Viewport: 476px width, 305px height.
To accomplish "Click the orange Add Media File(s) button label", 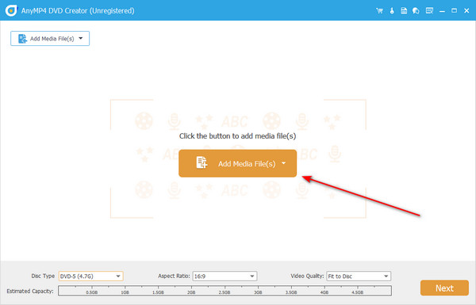I will pyautogui.click(x=247, y=164).
